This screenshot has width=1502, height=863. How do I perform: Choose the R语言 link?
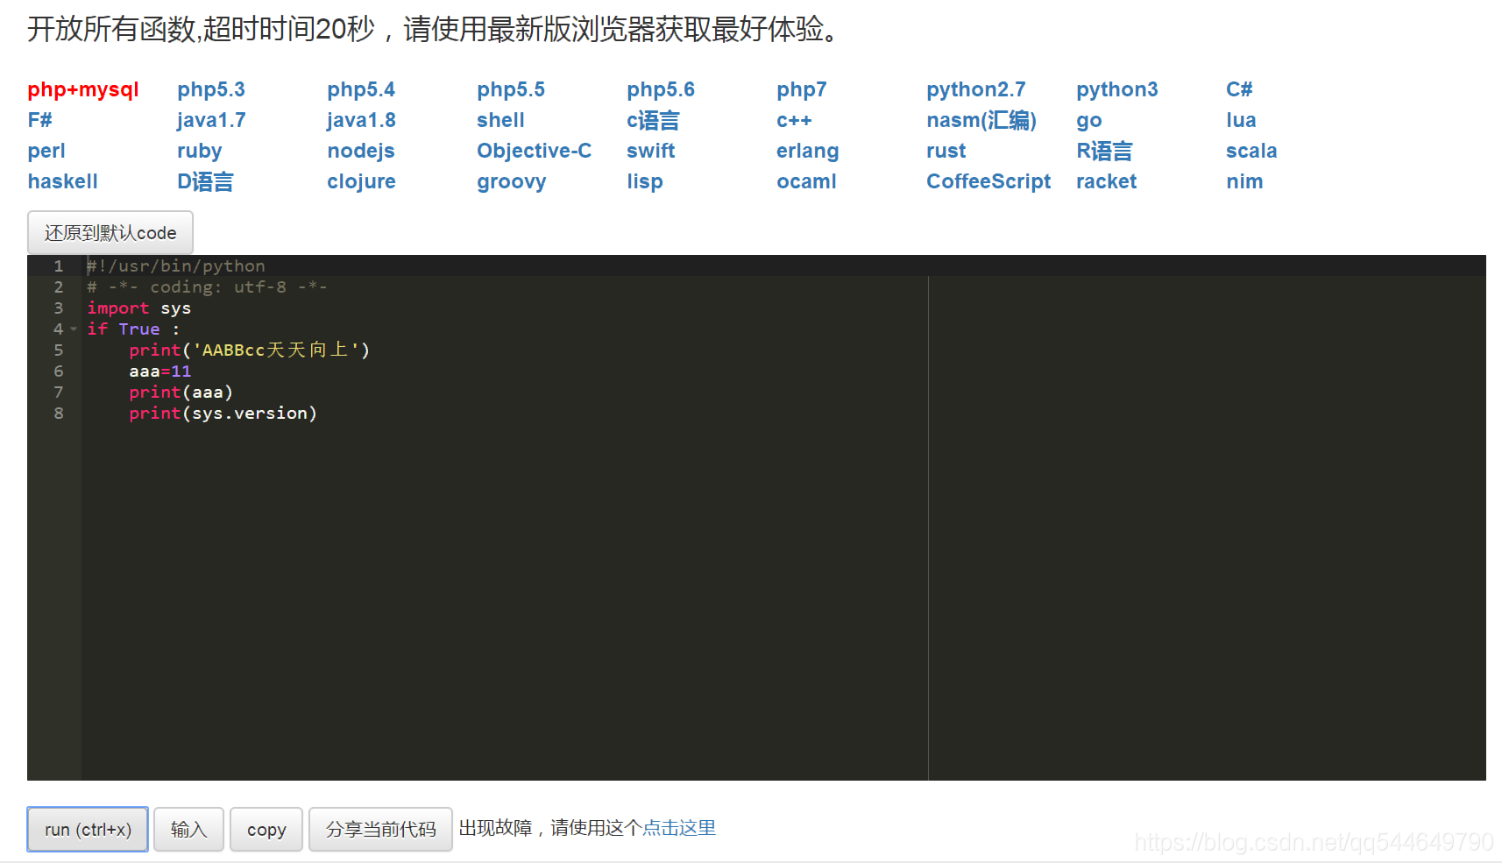click(1104, 151)
